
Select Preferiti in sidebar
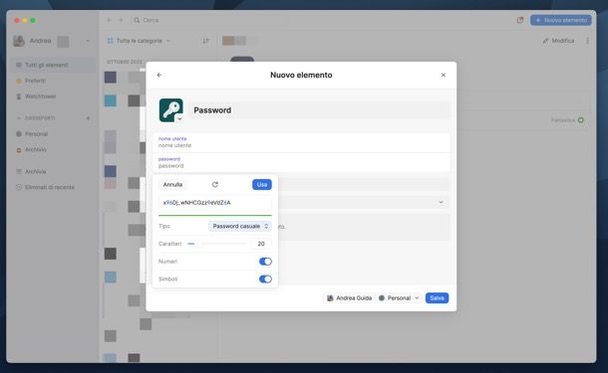click(52, 81)
